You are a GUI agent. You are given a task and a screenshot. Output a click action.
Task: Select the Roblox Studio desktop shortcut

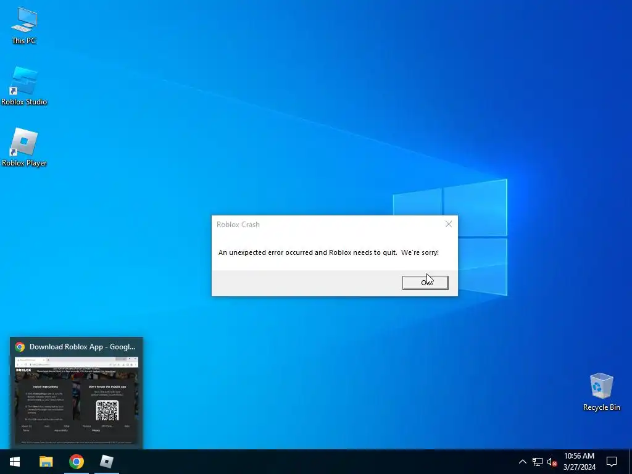coord(24,86)
